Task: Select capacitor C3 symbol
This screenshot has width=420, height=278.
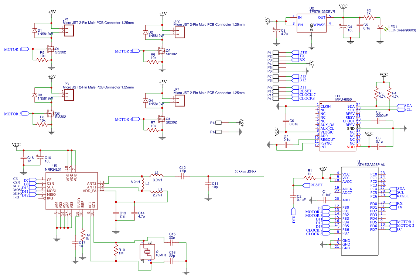Action: click(276, 31)
